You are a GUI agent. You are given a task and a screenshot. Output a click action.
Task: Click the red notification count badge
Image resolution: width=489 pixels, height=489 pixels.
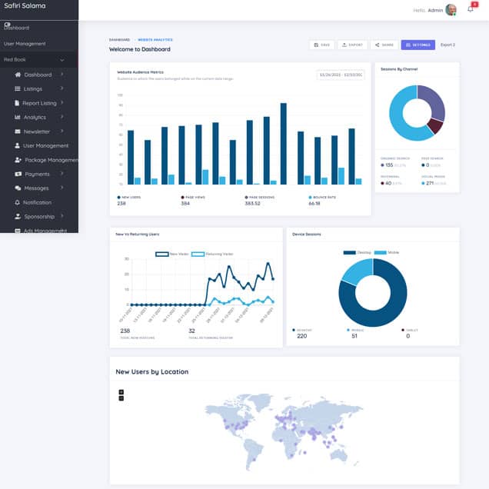point(474,5)
